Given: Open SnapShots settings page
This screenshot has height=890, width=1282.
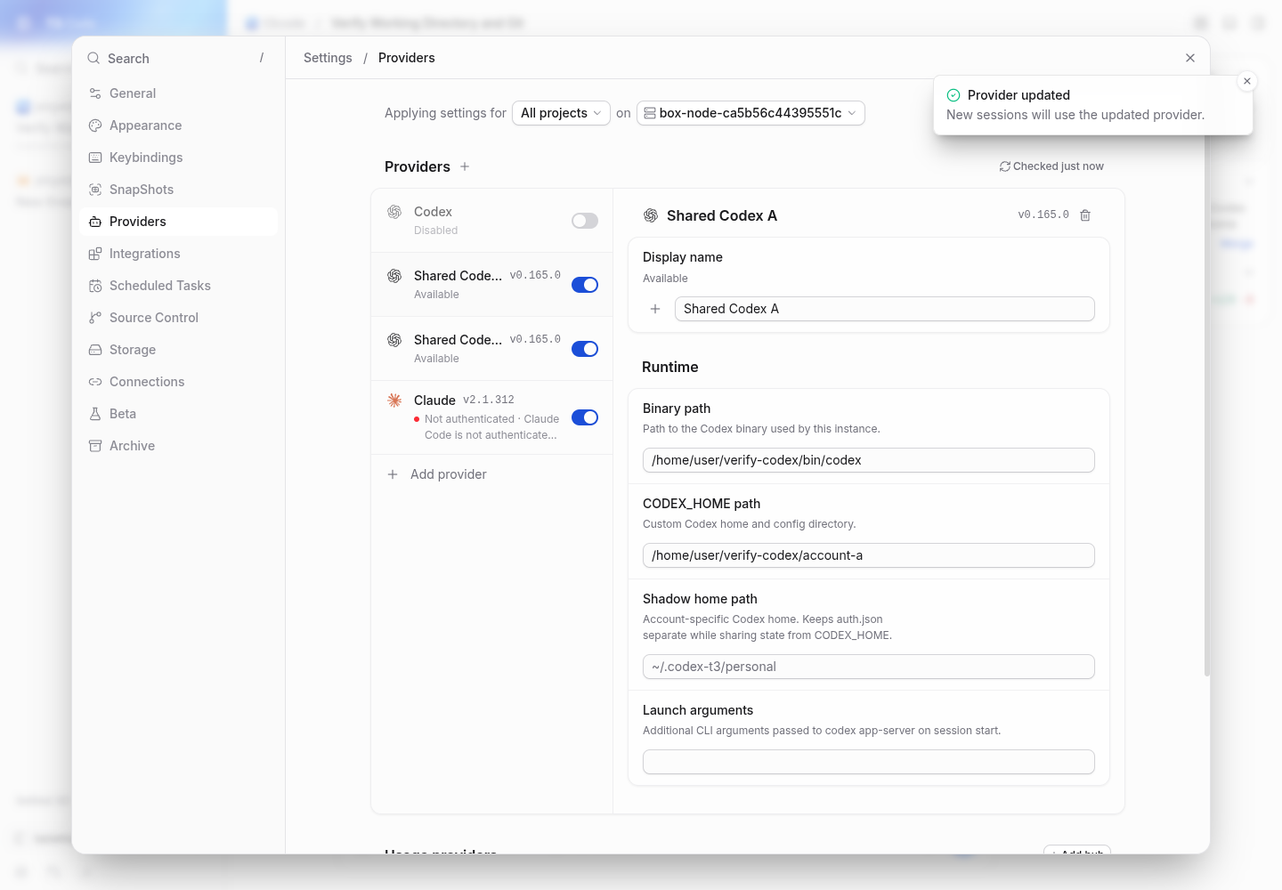Looking at the screenshot, I should click(x=178, y=190).
